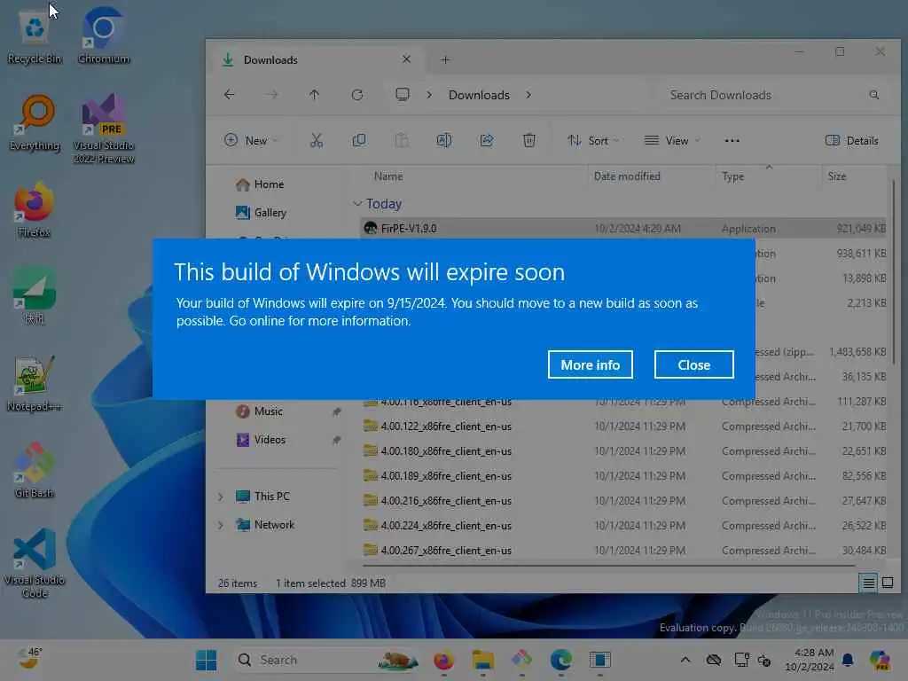908x681 pixels.
Task: Open Microsoft Edge from the taskbar
Action: (561, 660)
